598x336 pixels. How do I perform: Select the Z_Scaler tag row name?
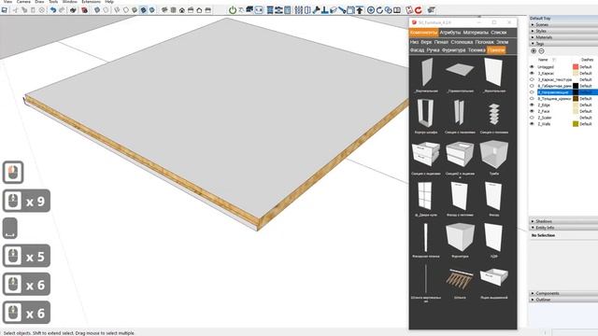coord(545,118)
